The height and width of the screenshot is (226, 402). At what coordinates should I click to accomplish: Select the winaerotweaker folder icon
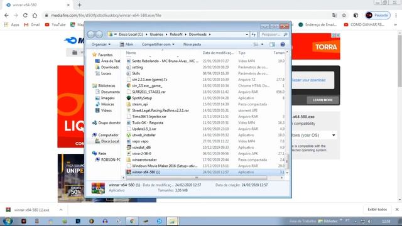click(129, 159)
